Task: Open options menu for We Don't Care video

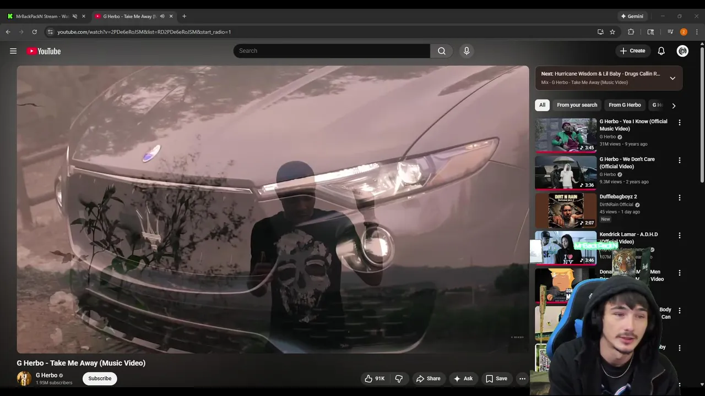Action: [x=679, y=160]
